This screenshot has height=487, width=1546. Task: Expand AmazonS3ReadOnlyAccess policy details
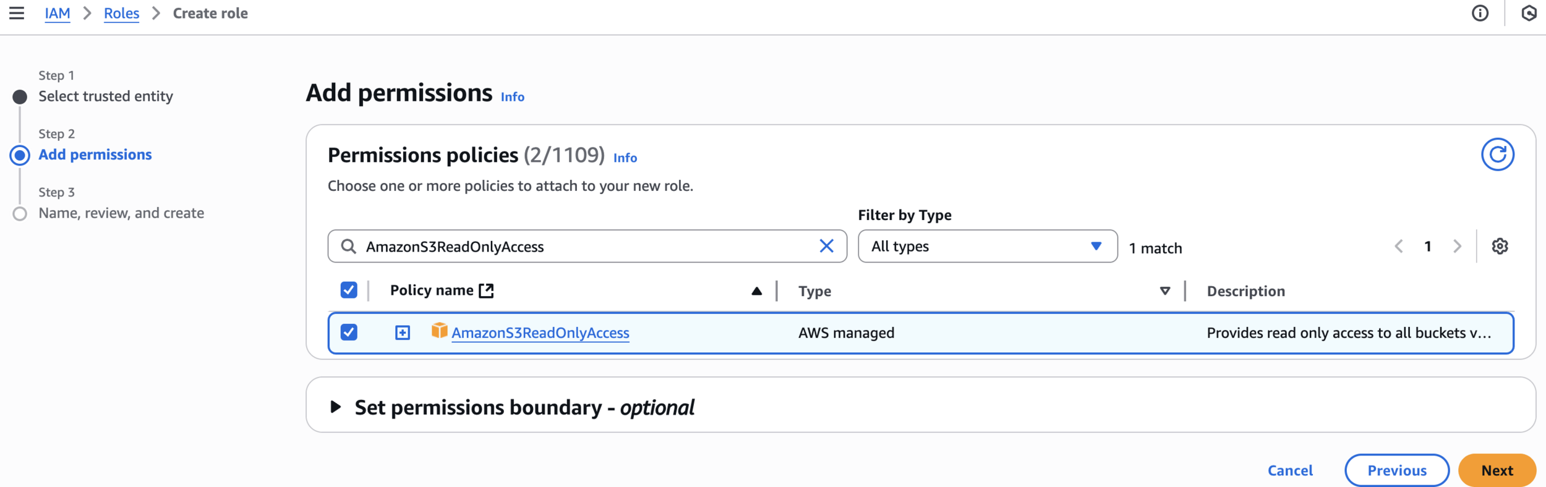(x=403, y=332)
